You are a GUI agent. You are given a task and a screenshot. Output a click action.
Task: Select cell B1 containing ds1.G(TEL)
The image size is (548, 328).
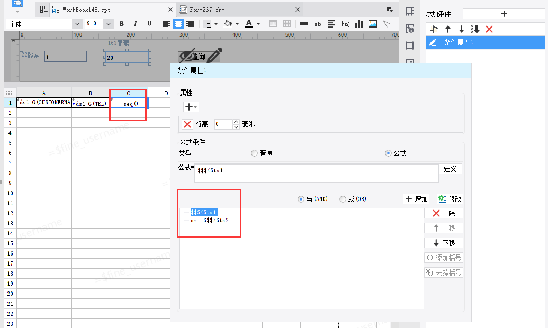pyautogui.click(x=91, y=103)
